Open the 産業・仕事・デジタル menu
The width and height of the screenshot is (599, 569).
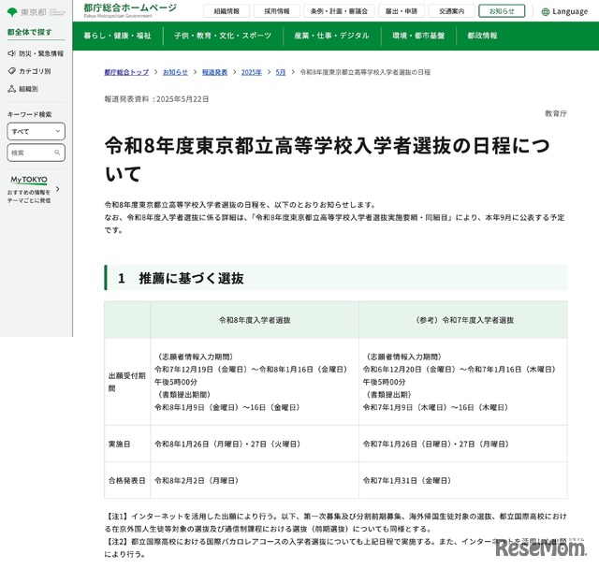pos(331,36)
